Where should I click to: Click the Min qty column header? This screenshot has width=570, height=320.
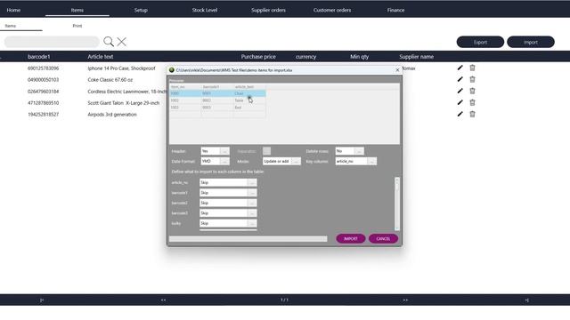point(359,57)
